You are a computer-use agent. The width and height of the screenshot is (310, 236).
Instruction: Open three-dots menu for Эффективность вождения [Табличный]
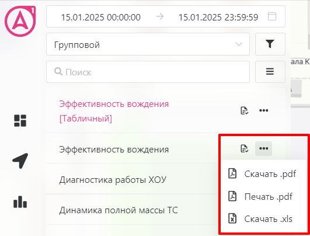click(x=263, y=110)
